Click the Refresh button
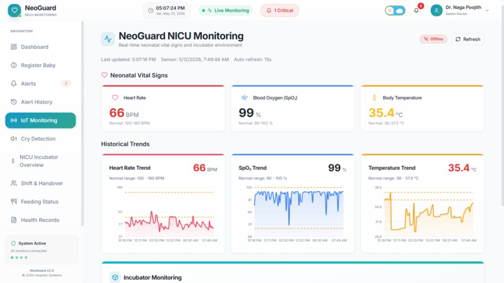Screen dimensions: 504x283 tap(468, 39)
